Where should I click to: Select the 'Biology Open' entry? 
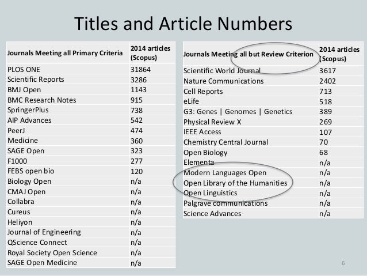29,182
